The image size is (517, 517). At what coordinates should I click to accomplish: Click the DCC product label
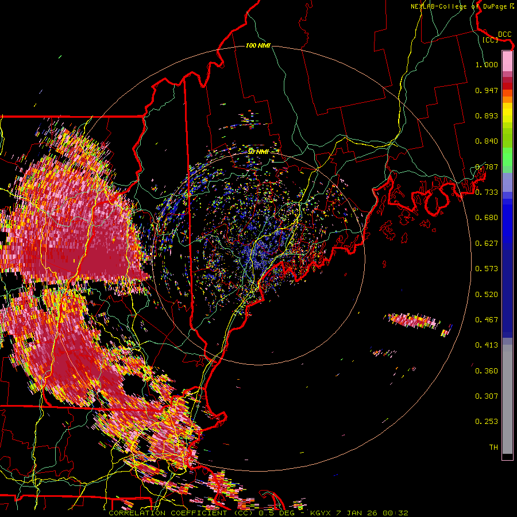pos(504,34)
